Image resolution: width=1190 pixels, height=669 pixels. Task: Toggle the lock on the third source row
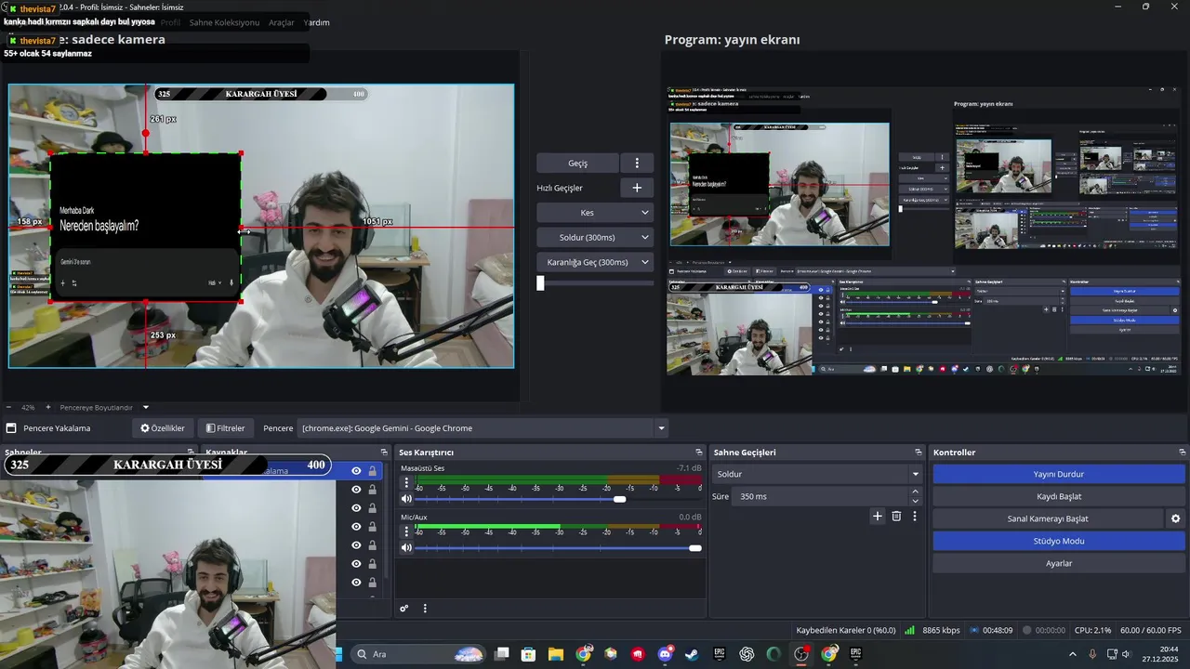[372, 508]
